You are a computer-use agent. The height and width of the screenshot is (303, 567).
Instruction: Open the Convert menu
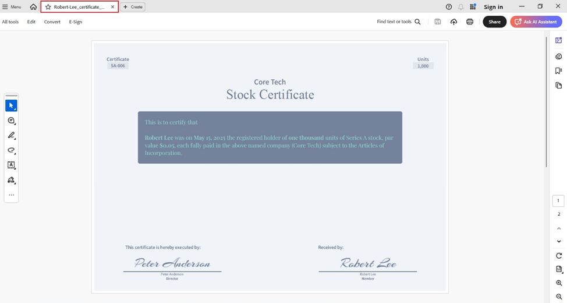click(x=52, y=22)
